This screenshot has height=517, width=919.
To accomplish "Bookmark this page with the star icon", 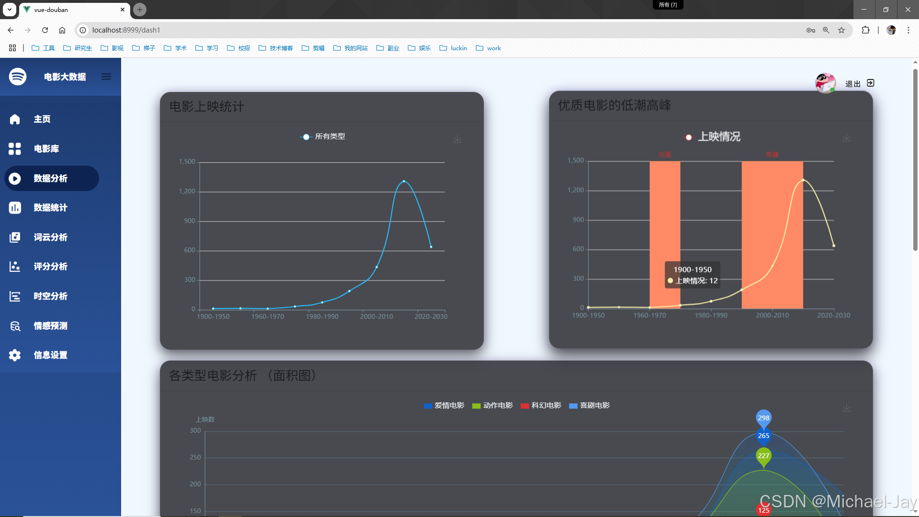I will 841,30.
